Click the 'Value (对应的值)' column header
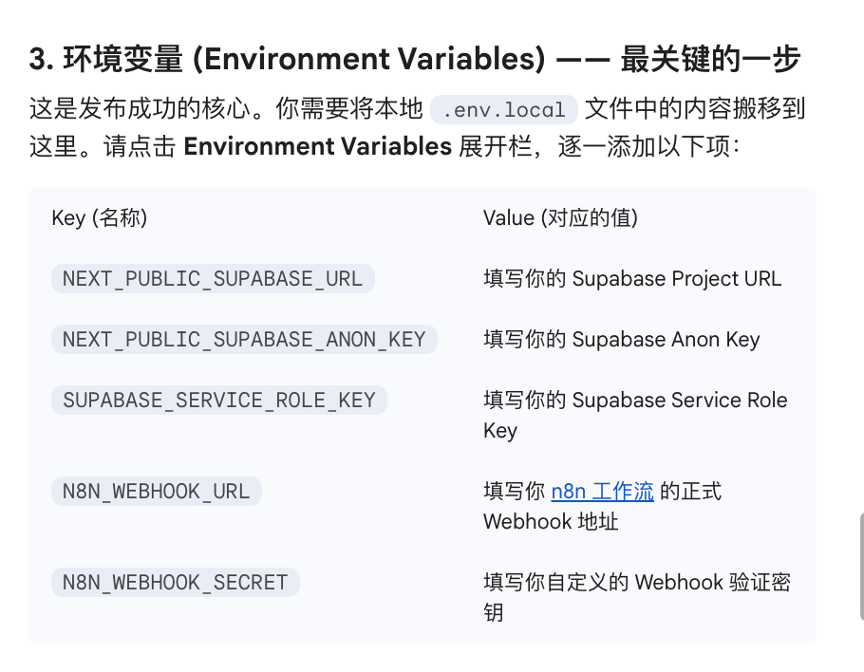This screenshot has height=672, width=864. (560, 218)
